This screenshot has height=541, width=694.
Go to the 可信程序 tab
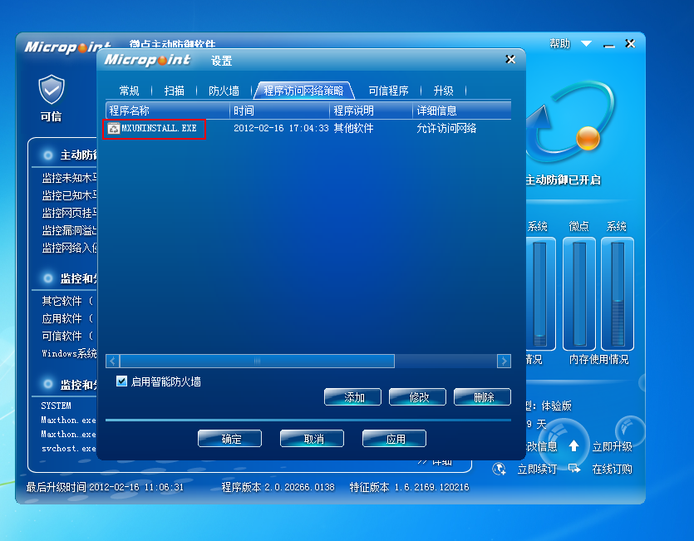388,91
